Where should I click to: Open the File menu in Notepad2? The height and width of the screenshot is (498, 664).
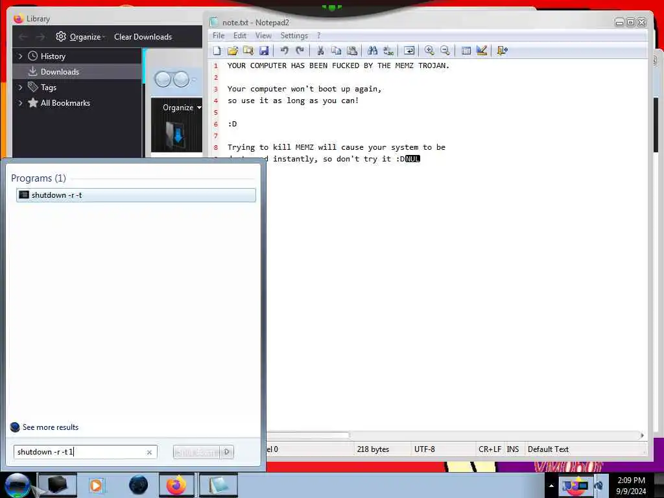coord(219,36)
